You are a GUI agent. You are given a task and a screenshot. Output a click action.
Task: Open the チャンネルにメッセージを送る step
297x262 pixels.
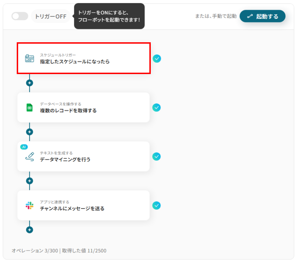tap(83, 205)
